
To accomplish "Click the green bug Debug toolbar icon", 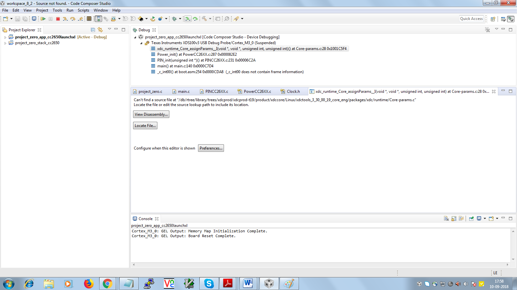I will click(174, 19).
